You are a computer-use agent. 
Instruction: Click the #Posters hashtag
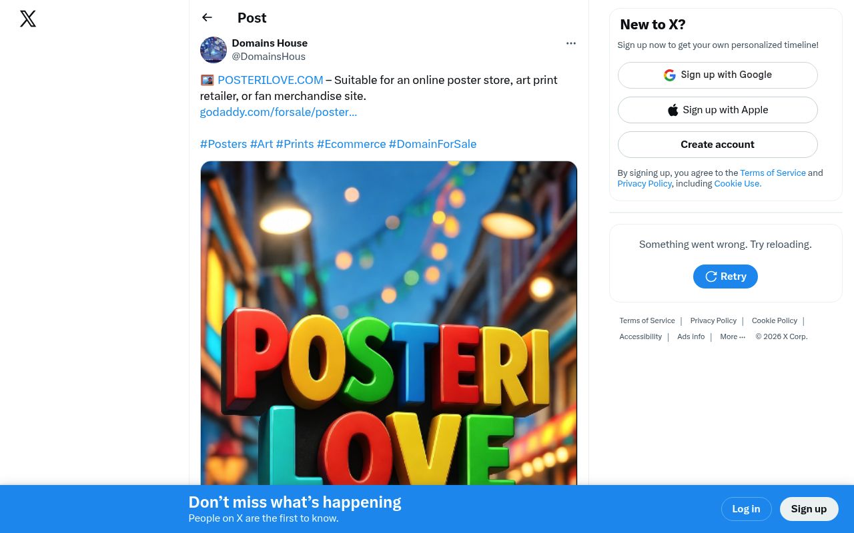click(x=223, y=144)
